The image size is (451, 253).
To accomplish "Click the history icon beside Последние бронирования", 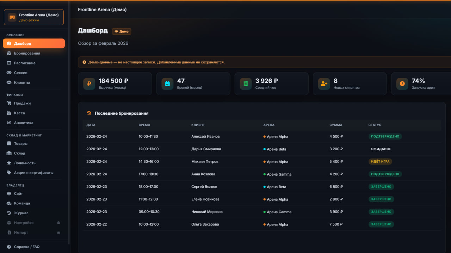I will 89,113.
